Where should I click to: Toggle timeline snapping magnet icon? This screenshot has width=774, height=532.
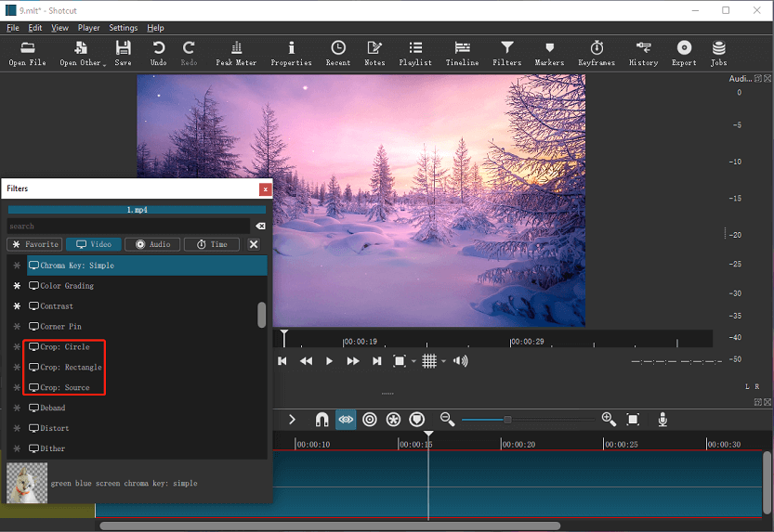pos(321,420)
